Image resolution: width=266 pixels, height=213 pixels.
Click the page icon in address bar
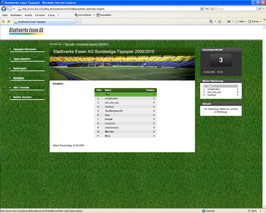click(x=20, y=9)
